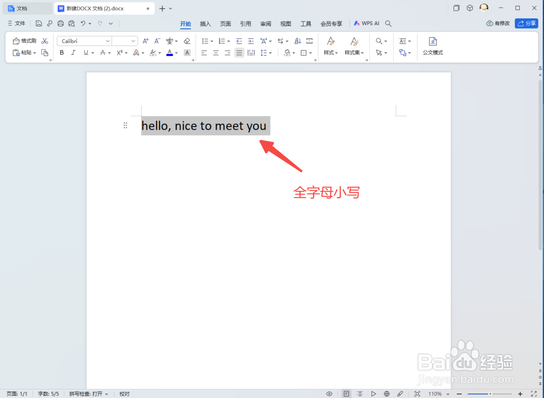Toggle character shading (gray A)
The height and width of the screenshot is (398, 544).
187,53
